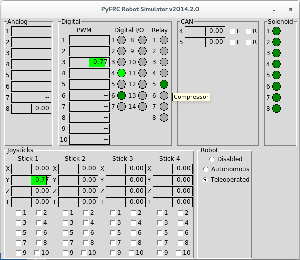Enable button 10 on Stick 4

tap(179, 253)
